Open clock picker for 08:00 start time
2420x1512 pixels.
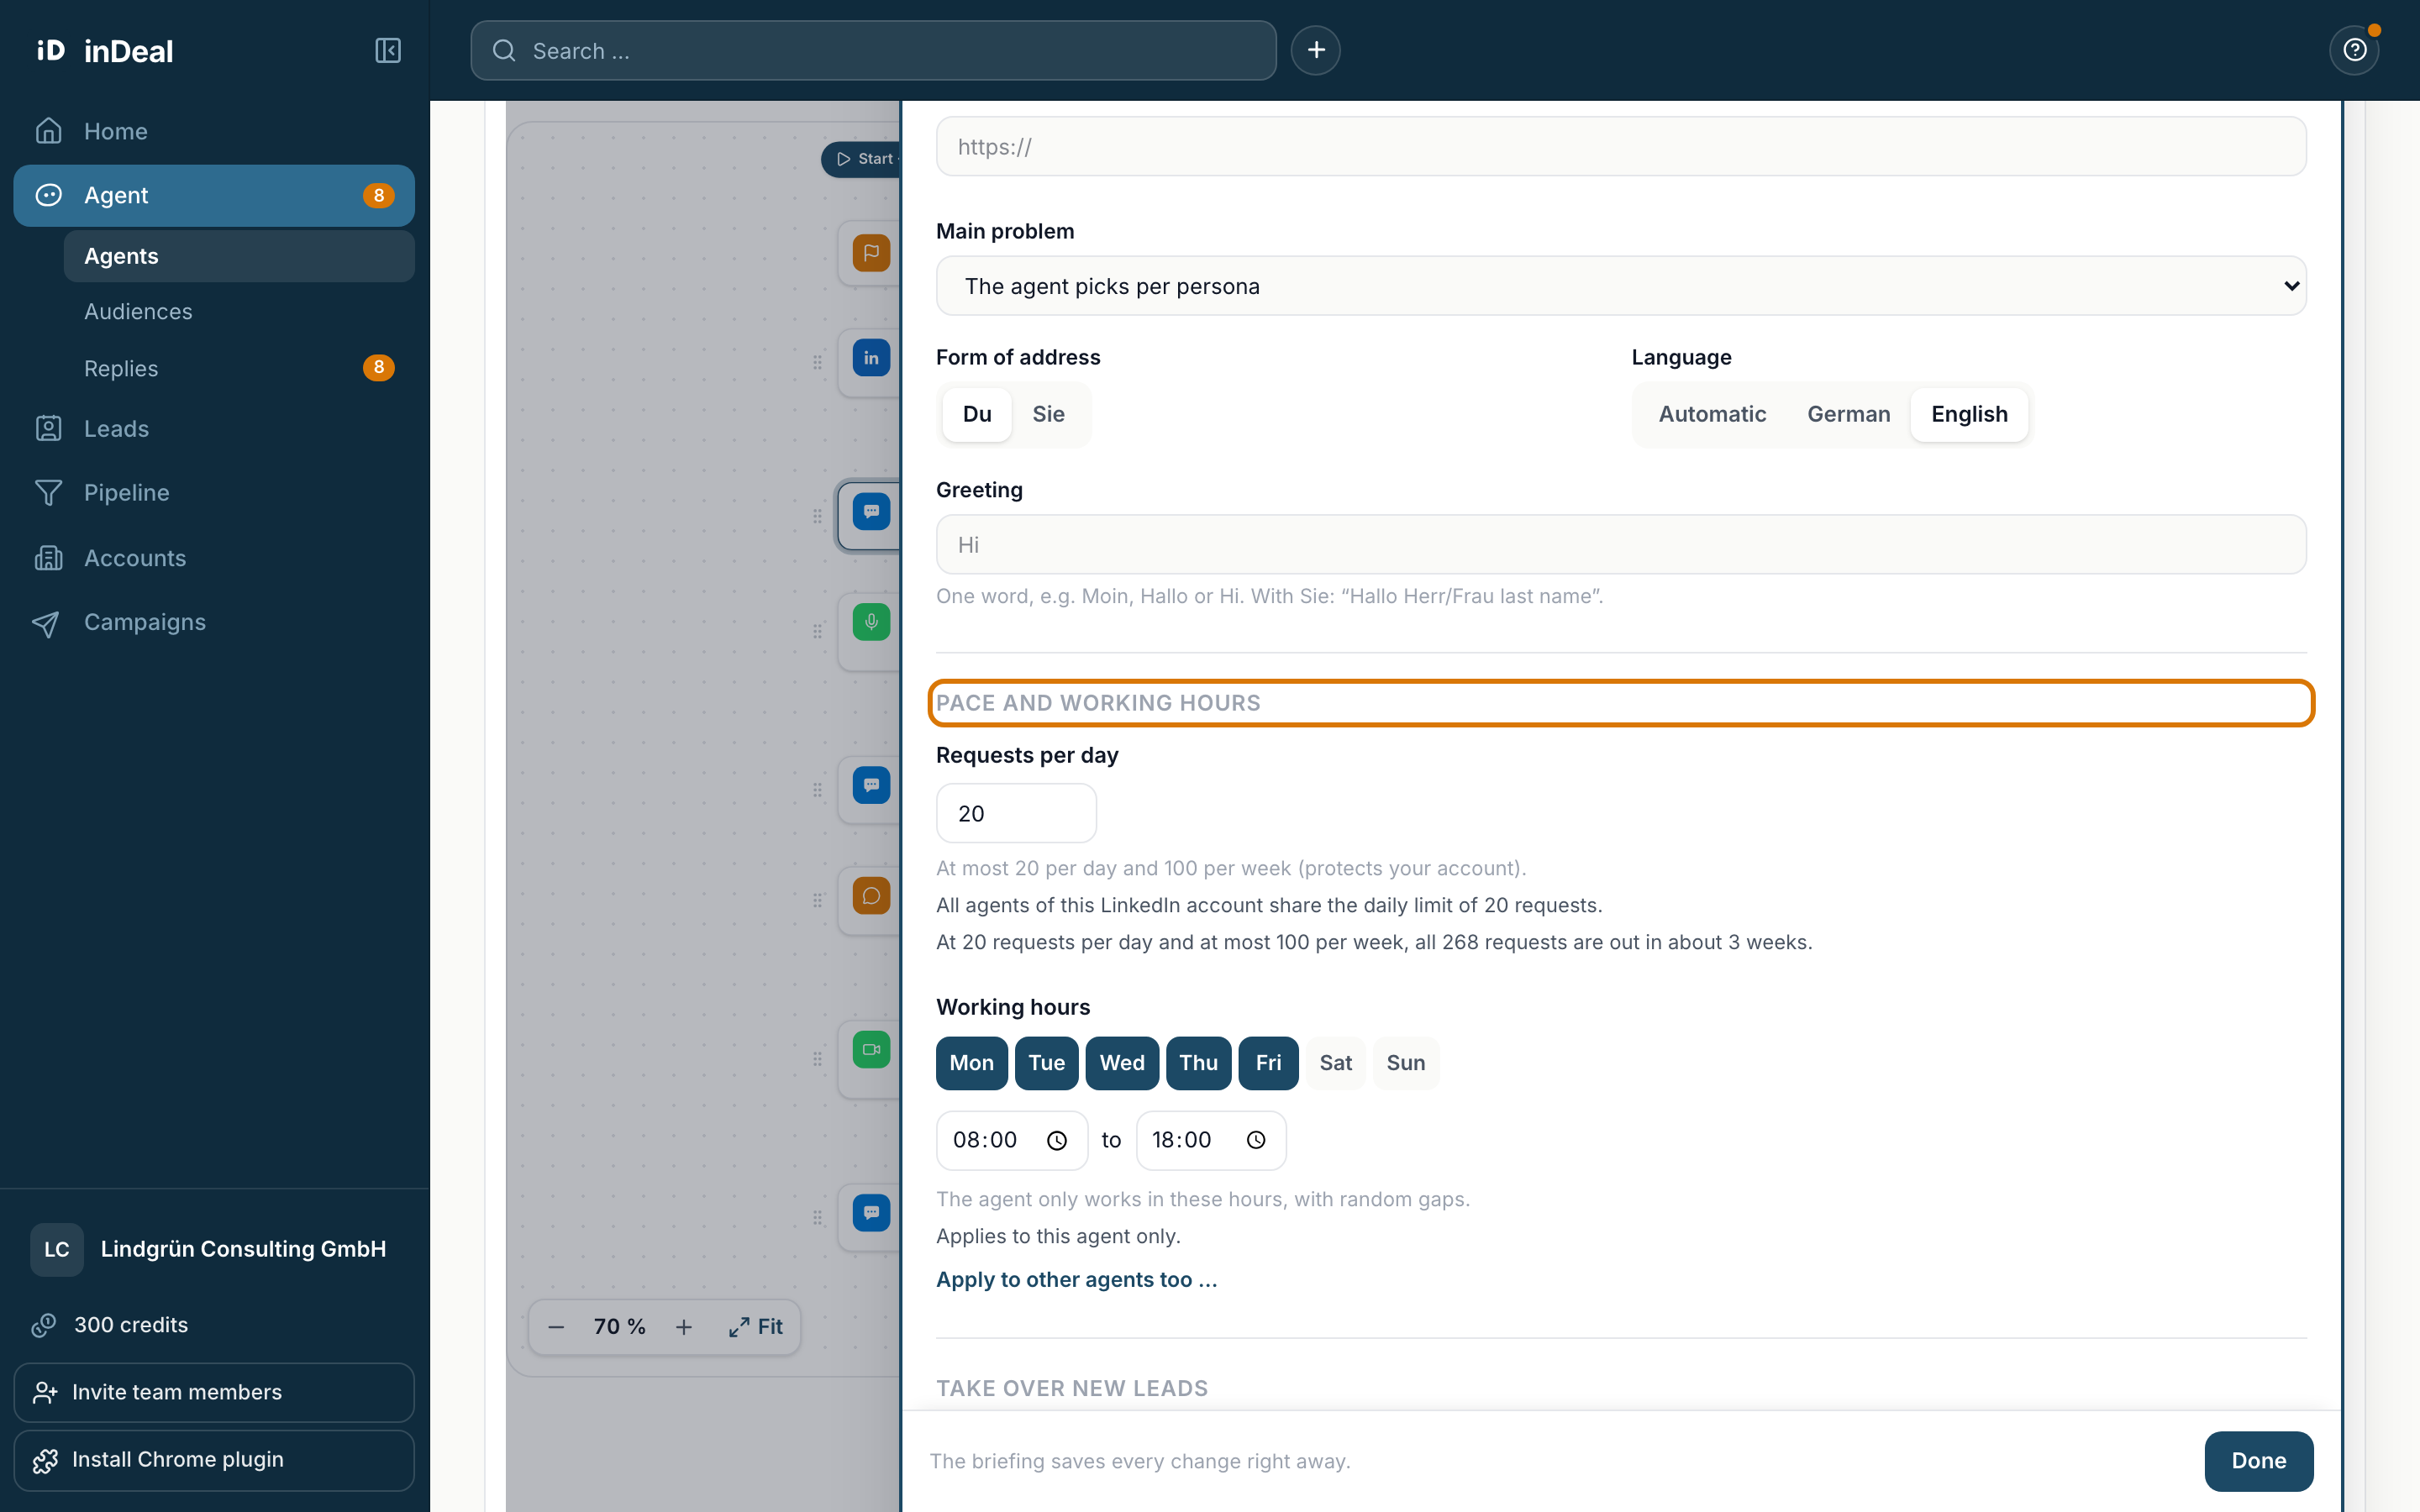[x=1057, y=1140]
